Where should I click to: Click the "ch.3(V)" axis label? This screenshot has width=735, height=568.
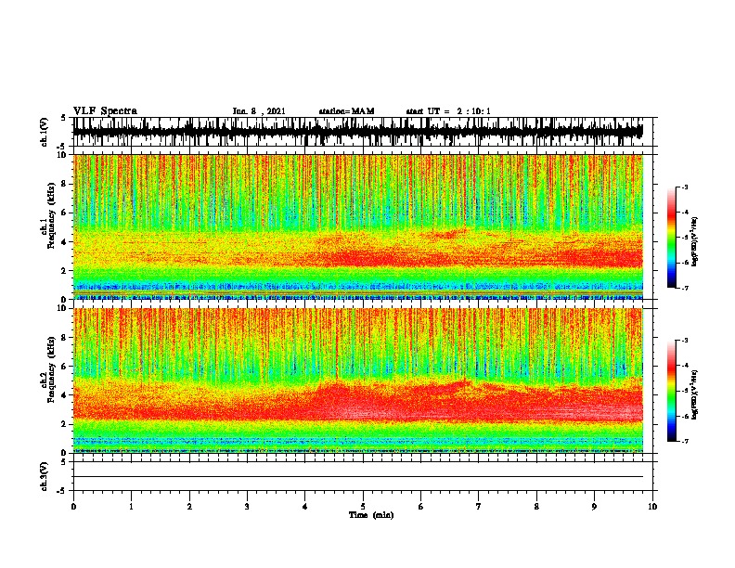coord(45,476)
